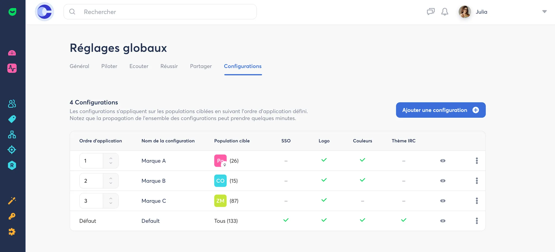This screenshot has height=252, width=555.
Task: Click Ajouter une configuration button
Action: coord(440,110)
